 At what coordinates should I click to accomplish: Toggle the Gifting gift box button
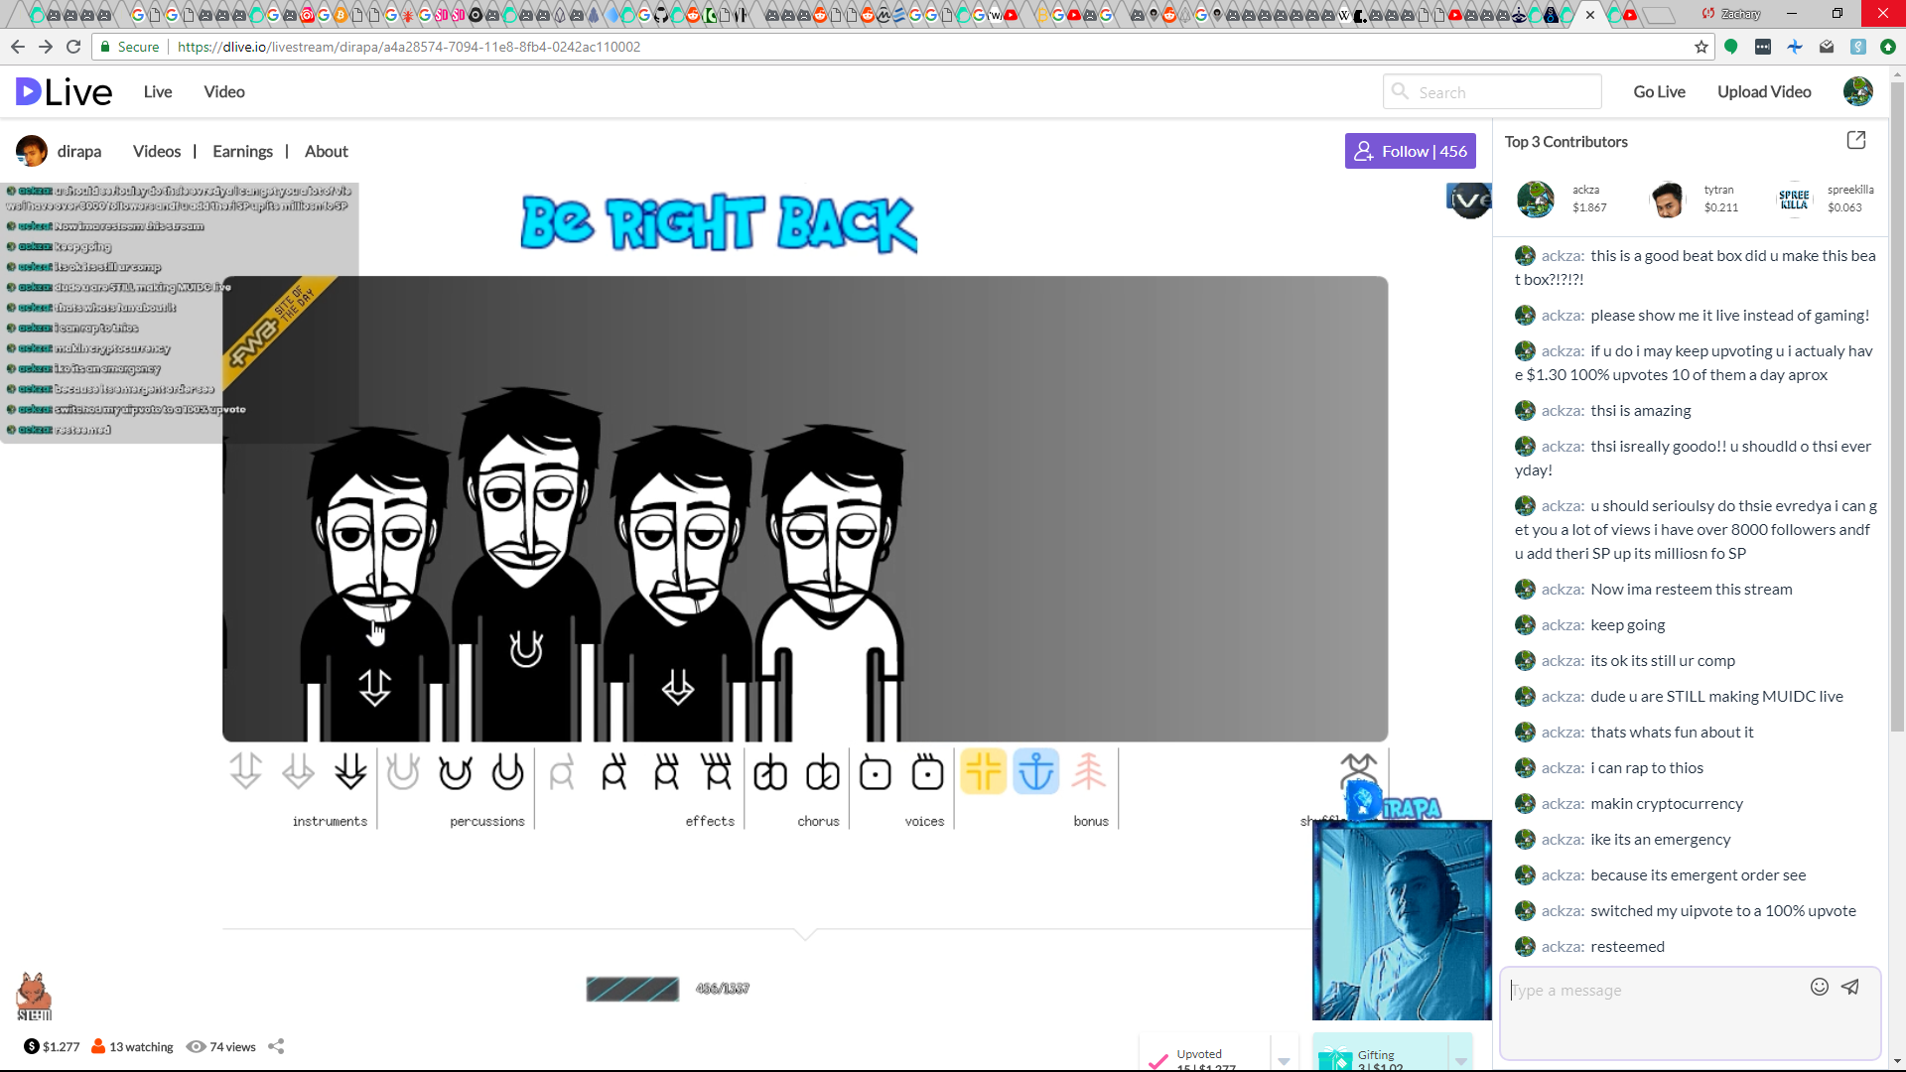(1335, 1059)
